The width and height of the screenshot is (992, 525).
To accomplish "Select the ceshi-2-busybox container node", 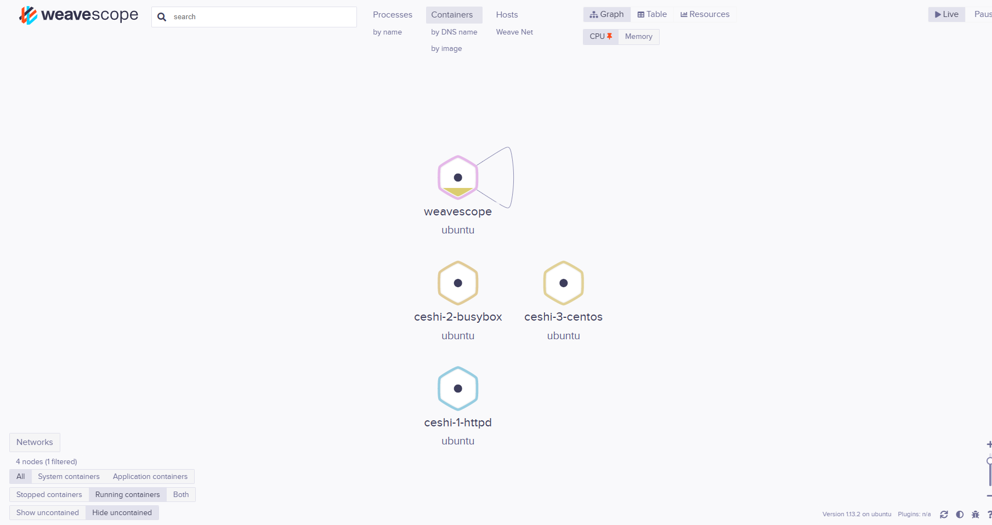I will click(458, 283).
